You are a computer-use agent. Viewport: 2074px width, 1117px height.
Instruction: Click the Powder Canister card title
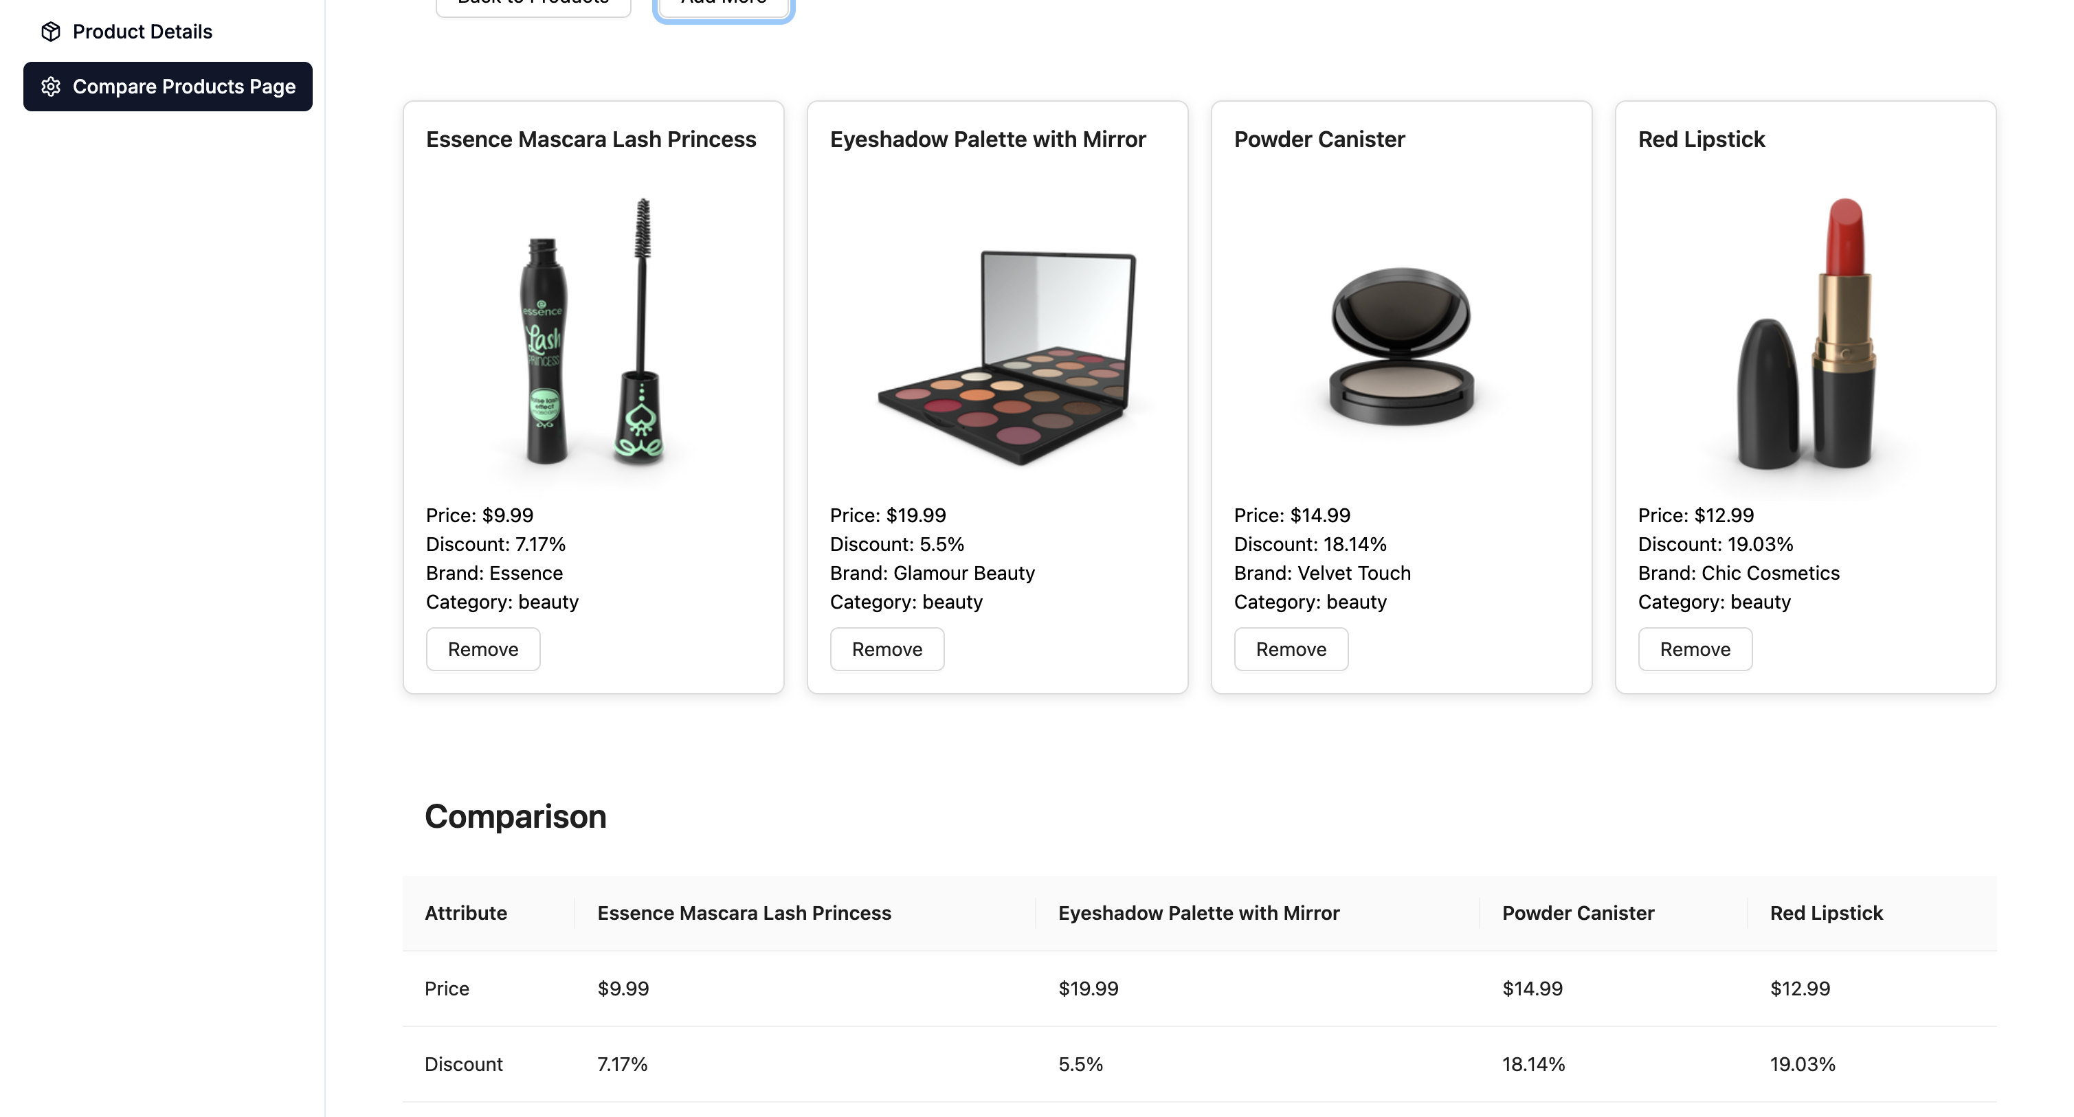(1319, 139)
